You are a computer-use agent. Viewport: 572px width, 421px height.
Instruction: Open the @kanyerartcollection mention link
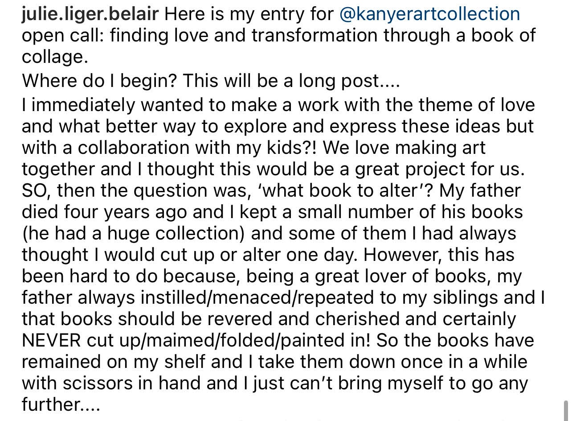point(429,14)
